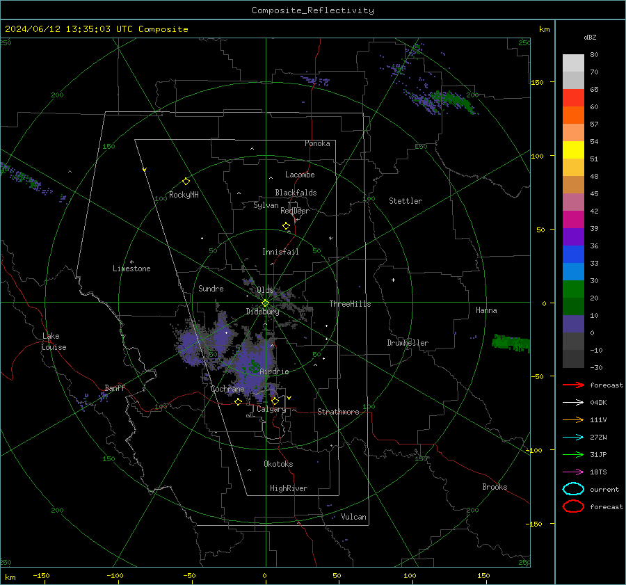The width and height of the screenshot is (626, 585).
Task: Click the RockyMH label
Action: [x=184, y=195]
